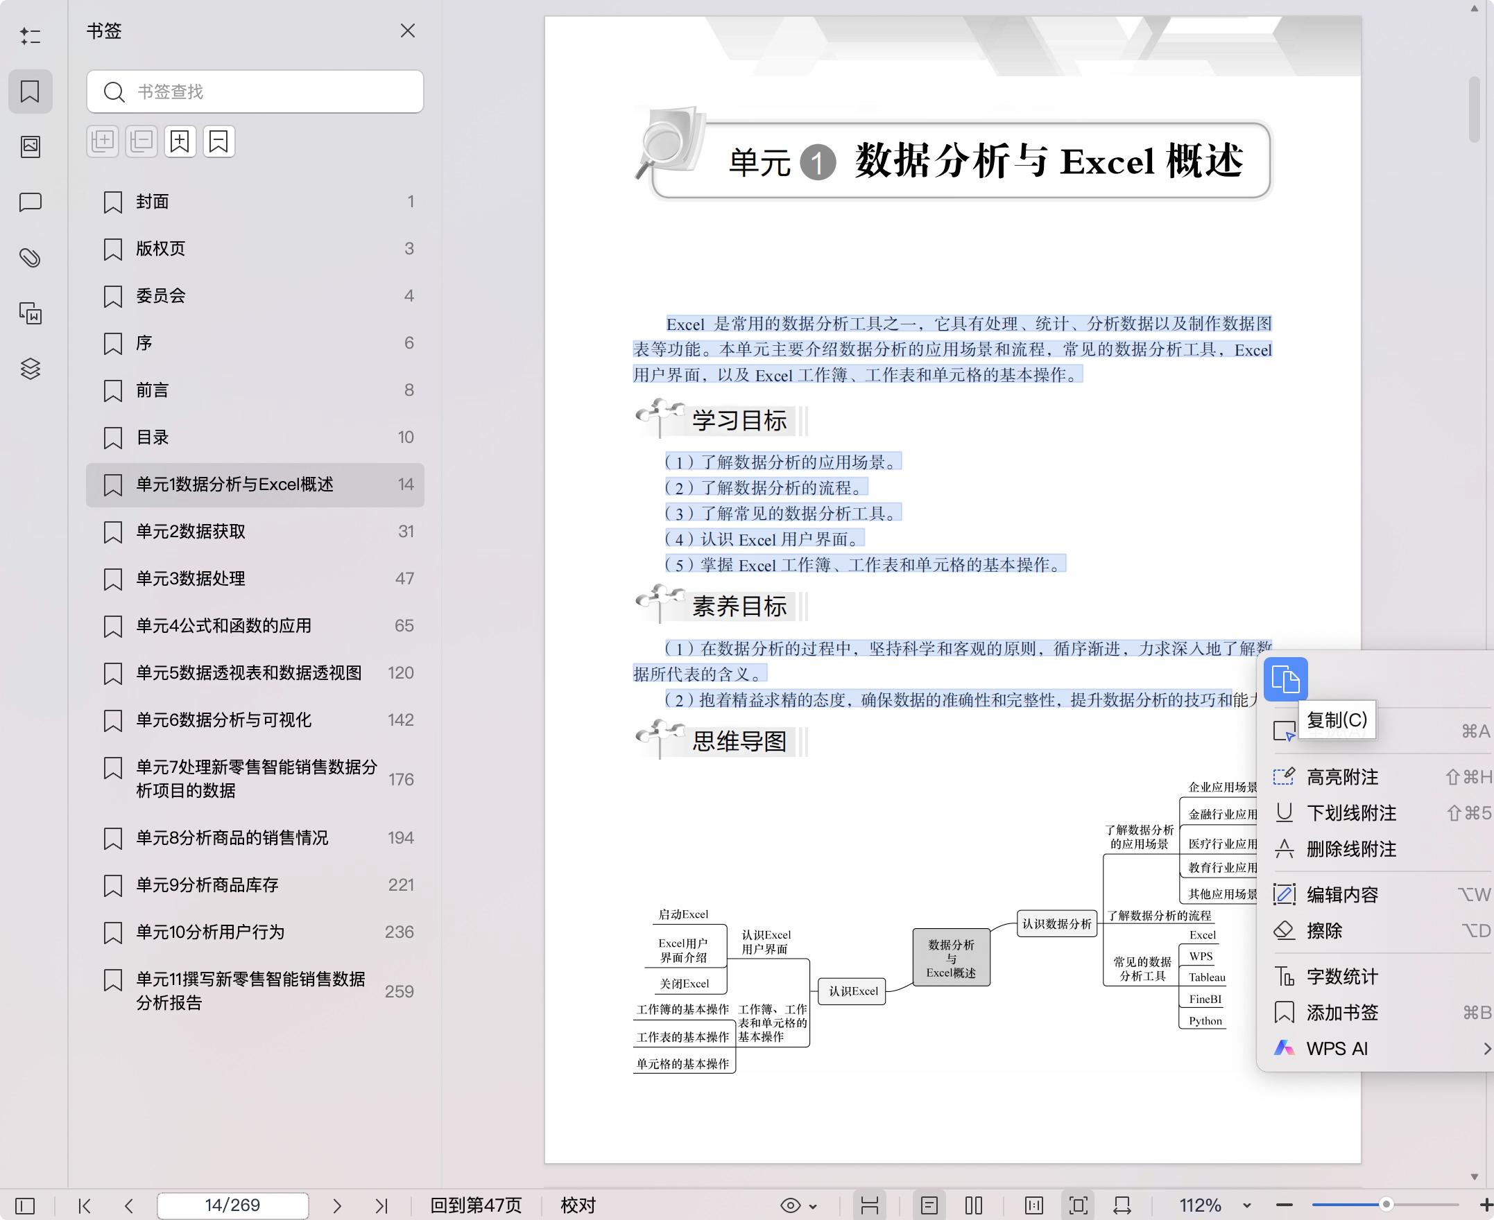
Task: Open the comments panel icon in sidebar
Action: coord(31,202)
